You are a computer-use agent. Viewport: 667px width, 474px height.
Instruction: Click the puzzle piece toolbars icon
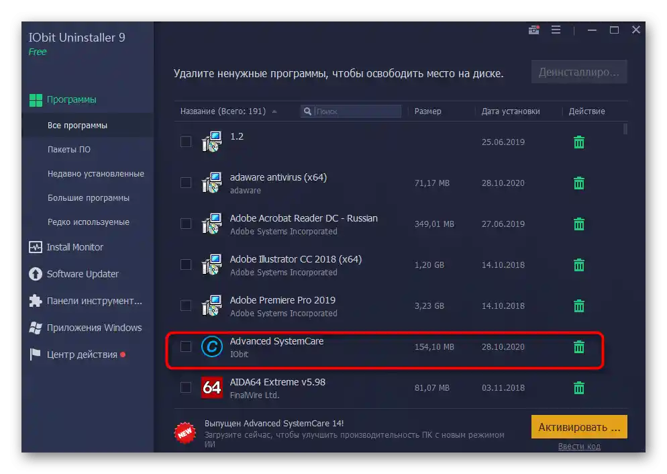point(36,300)
